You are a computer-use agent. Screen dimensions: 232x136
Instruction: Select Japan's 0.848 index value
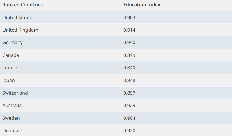coord(129,80)
